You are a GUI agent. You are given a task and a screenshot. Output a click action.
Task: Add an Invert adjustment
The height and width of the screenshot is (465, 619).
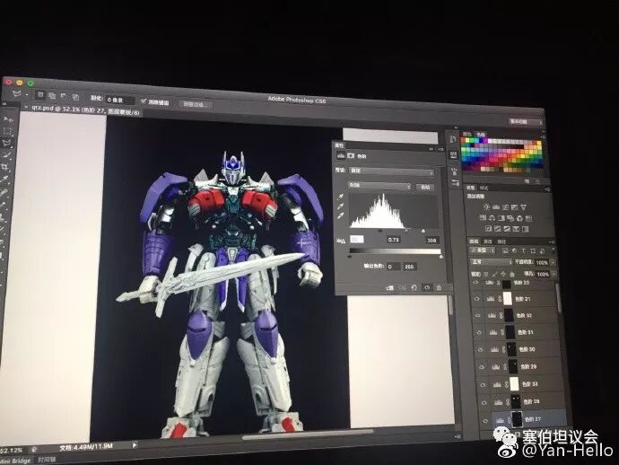[488, 229]
